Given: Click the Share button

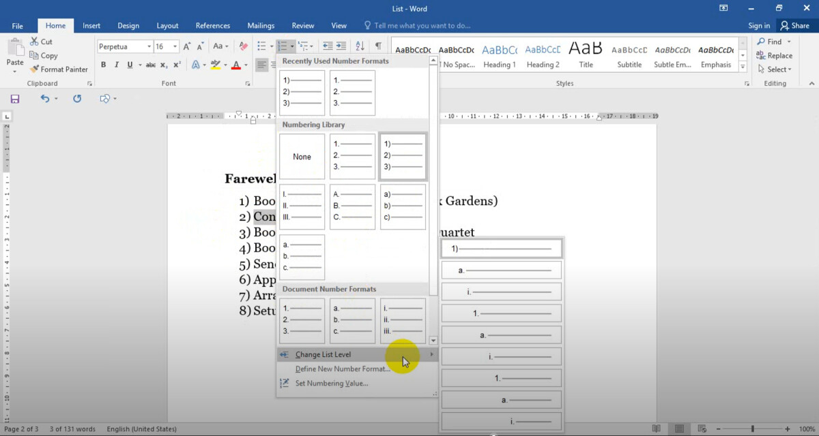Looking at the screenshot, I should (794, 26).
